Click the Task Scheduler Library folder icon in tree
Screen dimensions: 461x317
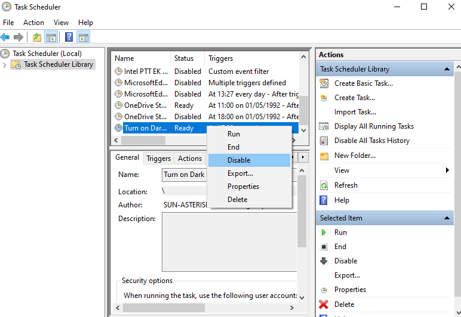pyautogui.click(x=16, y=64)
